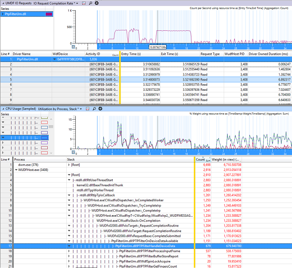Screen dimensions: 292x268
Task: Select PTPFilterProcessInputFrame stack row
Action: coord(150,251)
